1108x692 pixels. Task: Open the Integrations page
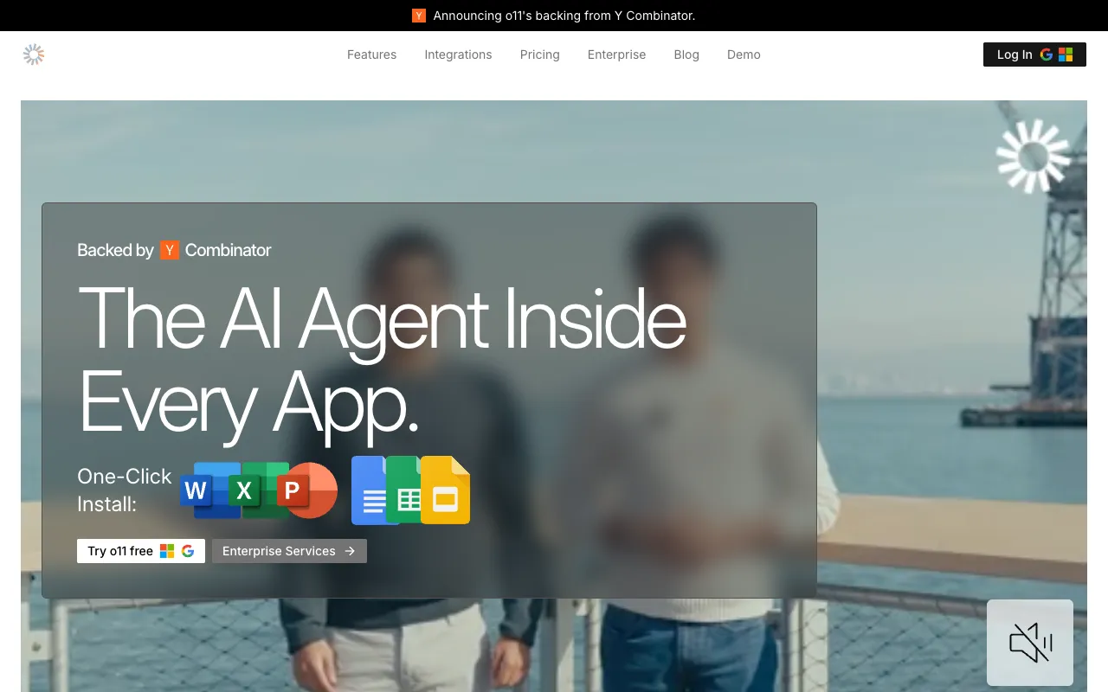click(458, 54)
